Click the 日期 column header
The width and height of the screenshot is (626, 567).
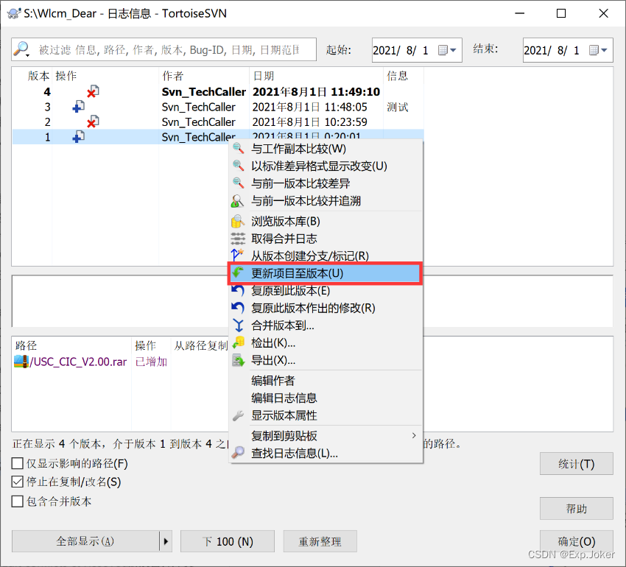pyautogui.click(x=264, y=76)
